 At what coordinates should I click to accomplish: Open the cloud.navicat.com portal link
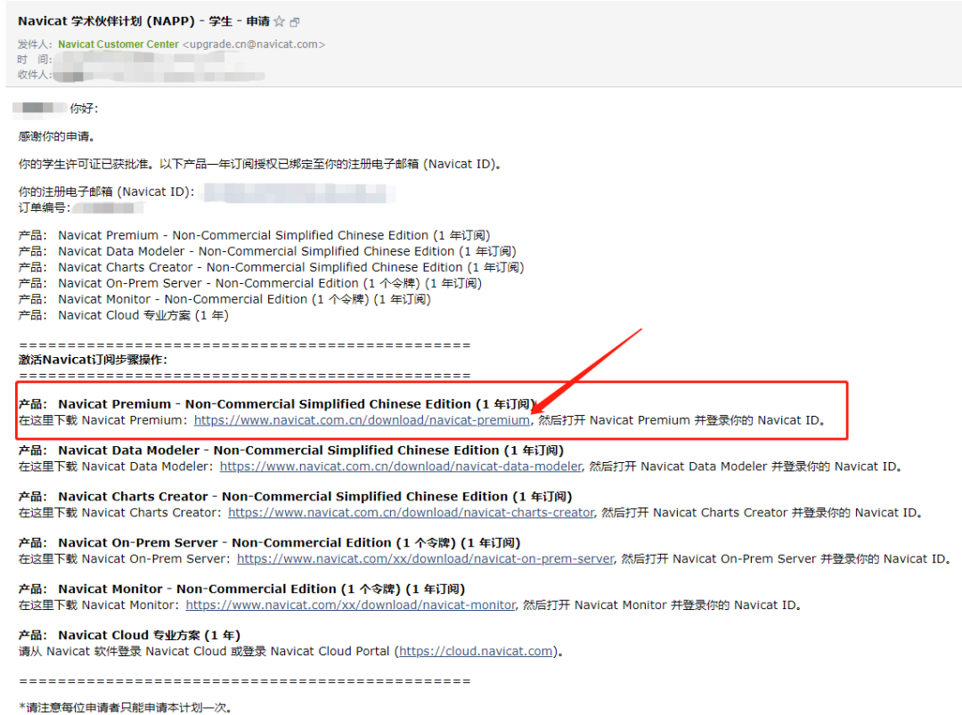click(476, 651)
